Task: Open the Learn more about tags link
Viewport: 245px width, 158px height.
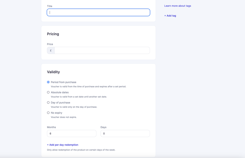Action: coord(177,6)
